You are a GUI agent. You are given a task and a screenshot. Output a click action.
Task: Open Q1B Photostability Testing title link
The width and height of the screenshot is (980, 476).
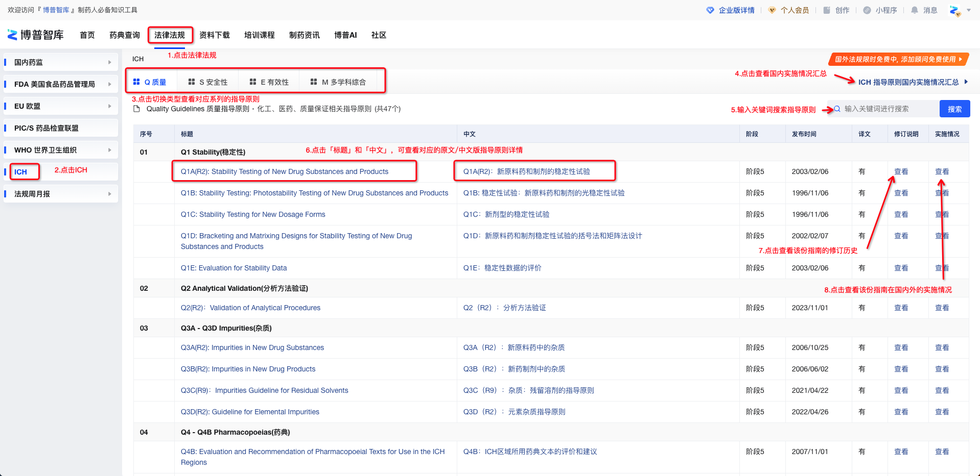314,193
